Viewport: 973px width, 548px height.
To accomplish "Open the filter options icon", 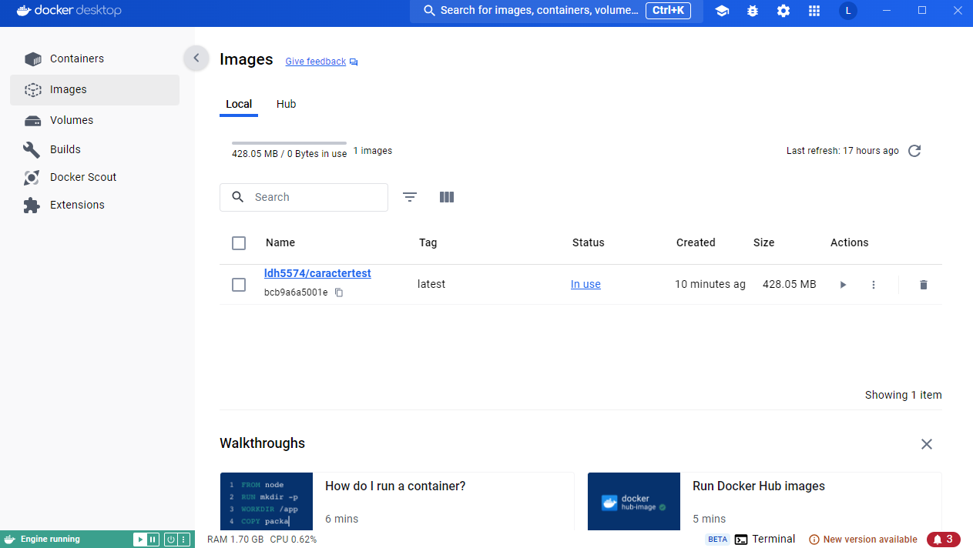I will pyautogui.click(x=410, y=197).
